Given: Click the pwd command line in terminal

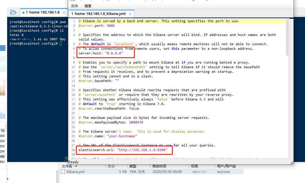Looking at the screenshot, I should 38,22.
